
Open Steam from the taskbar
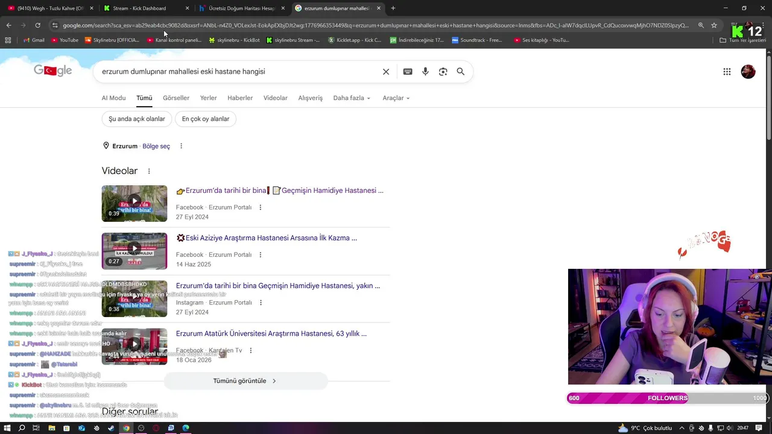click(x=111, y=428)
